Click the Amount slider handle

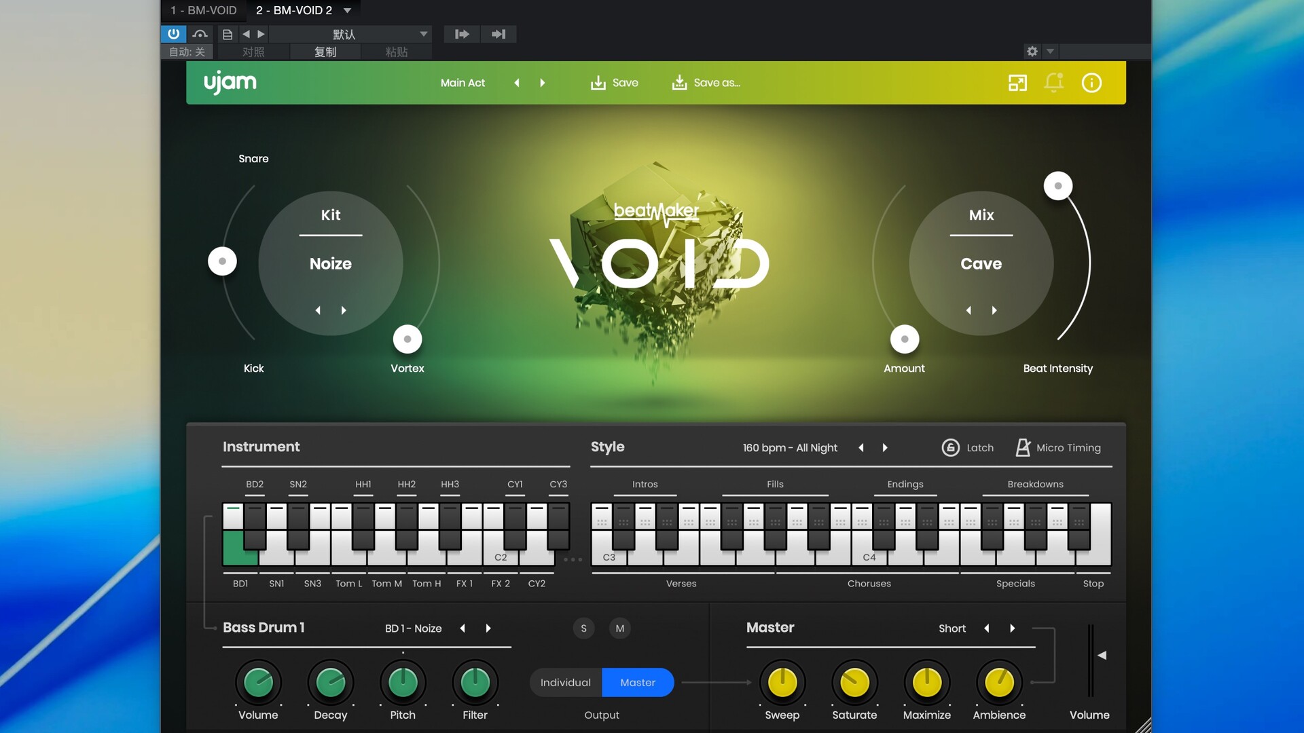point(905,339)
